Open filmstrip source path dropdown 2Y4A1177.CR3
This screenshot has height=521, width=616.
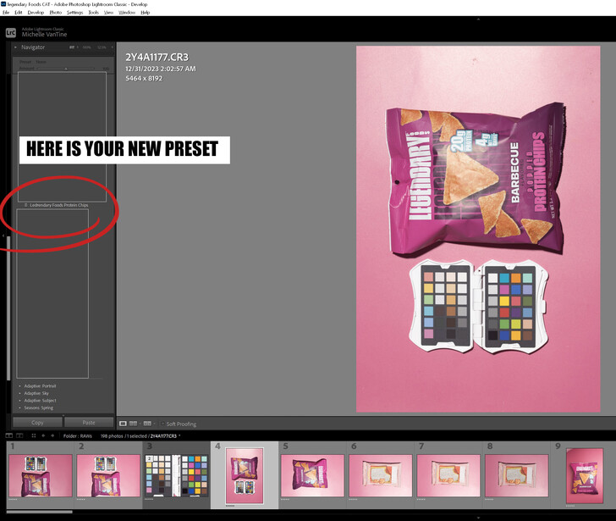click(165, 436)
